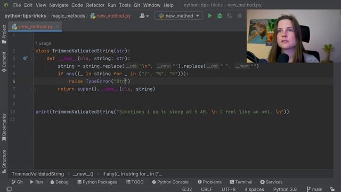Open the main git branch popup
This screenshot has width=341, height=192.
314,189
